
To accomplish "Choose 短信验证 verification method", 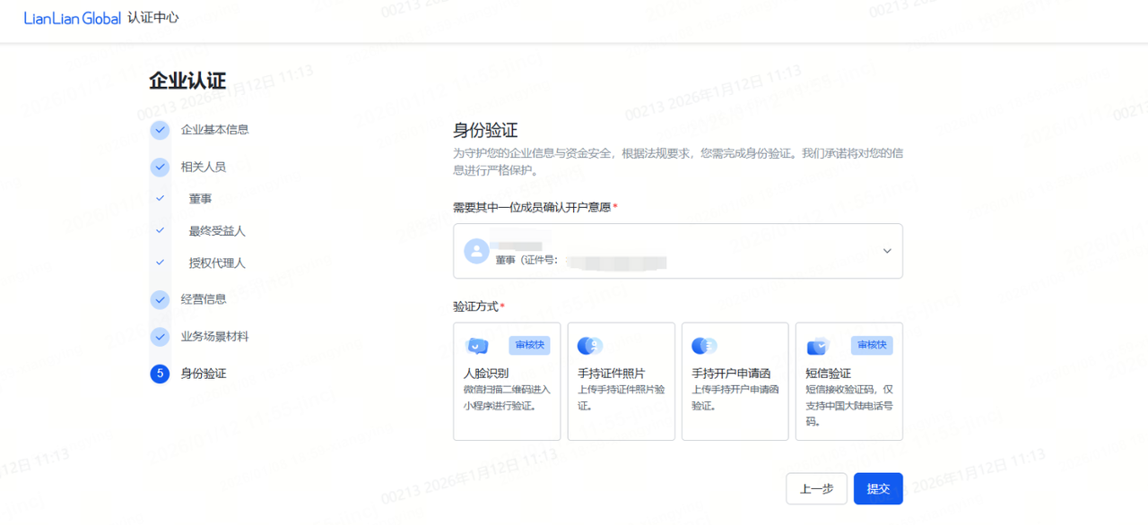I will point(848,382).
